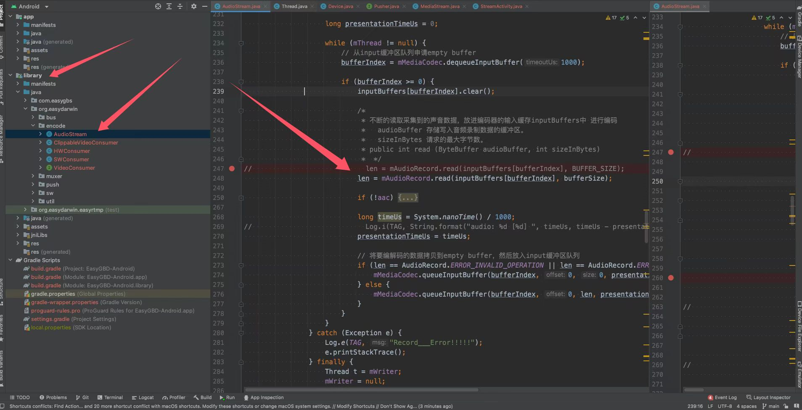Image resolution: width=802 pixels, height=410 pixels.
Task: Expand the com.easygbs package
Action: pyautogui.click(x=25, y=100)
